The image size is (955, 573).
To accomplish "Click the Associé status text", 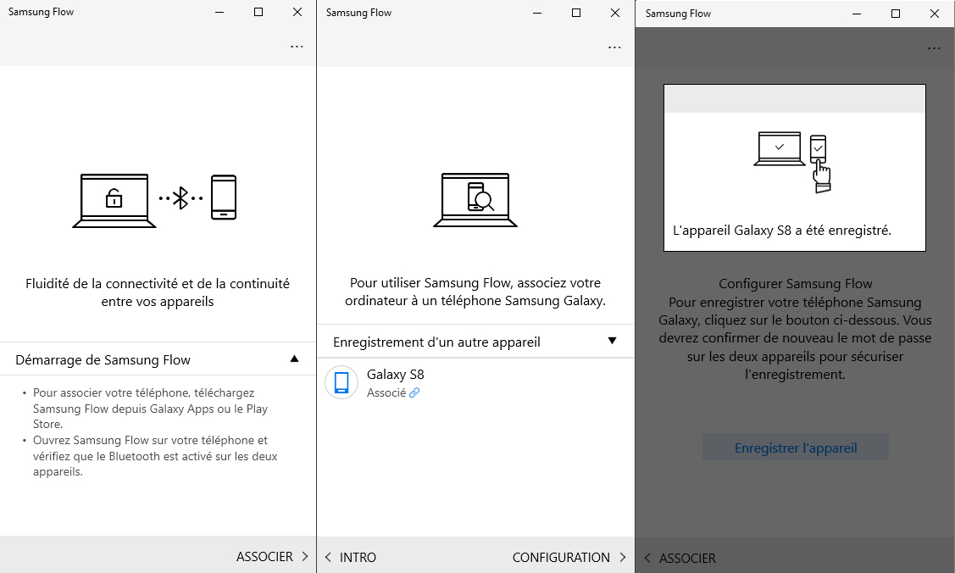I will [x=386, y=392].
